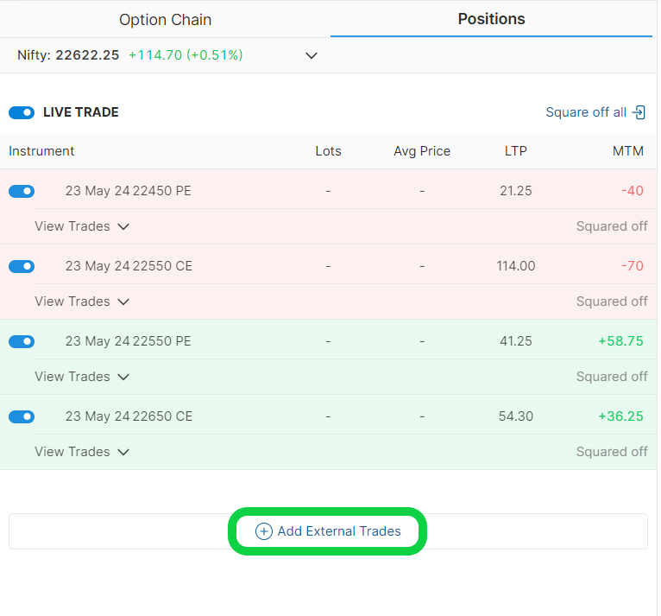This screenshot has width=661, height=616.
Task: Select the 23 May 24 22650 CE instrument
Action: pos(129,416)
